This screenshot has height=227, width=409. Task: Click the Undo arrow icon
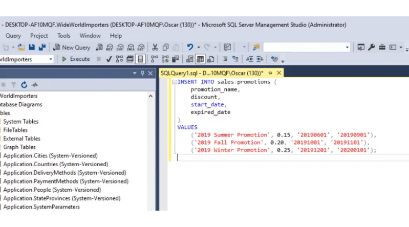click(x=190, y=47)
